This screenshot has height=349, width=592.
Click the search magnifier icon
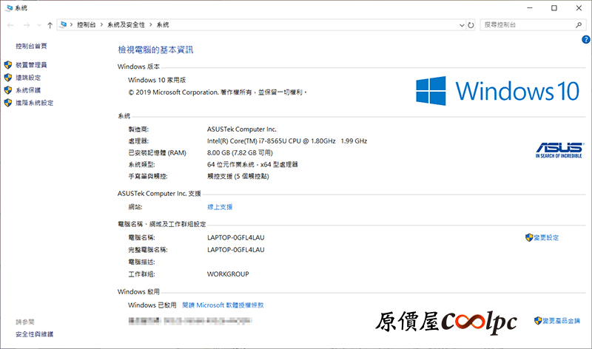[579, 25]
